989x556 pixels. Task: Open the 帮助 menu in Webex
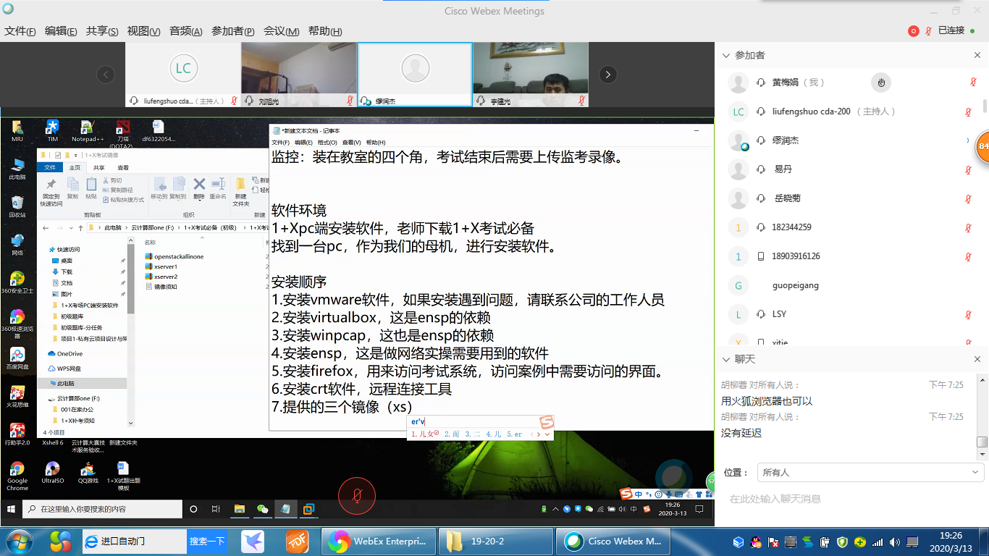pyautogui.click(x=325, y=31)
